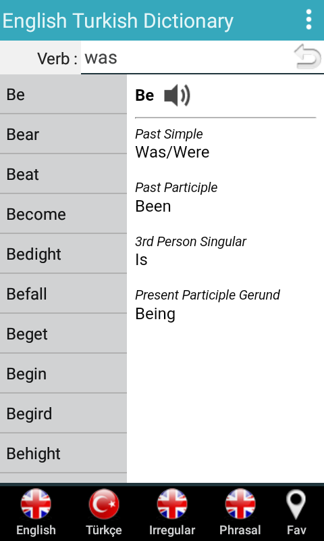Select "Bear" in the verb list
324x541 pixels.
tap(63, 134)
